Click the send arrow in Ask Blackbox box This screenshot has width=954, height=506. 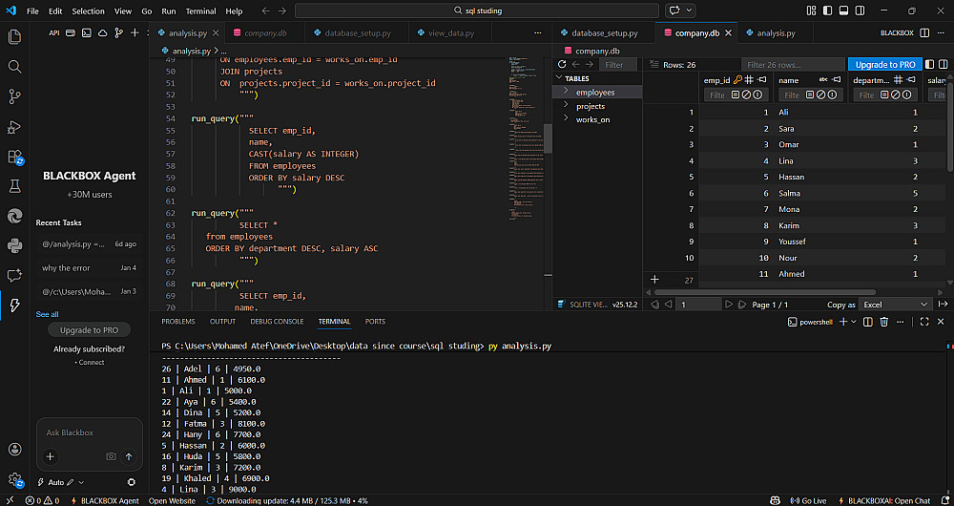click(x=129, y=456)
